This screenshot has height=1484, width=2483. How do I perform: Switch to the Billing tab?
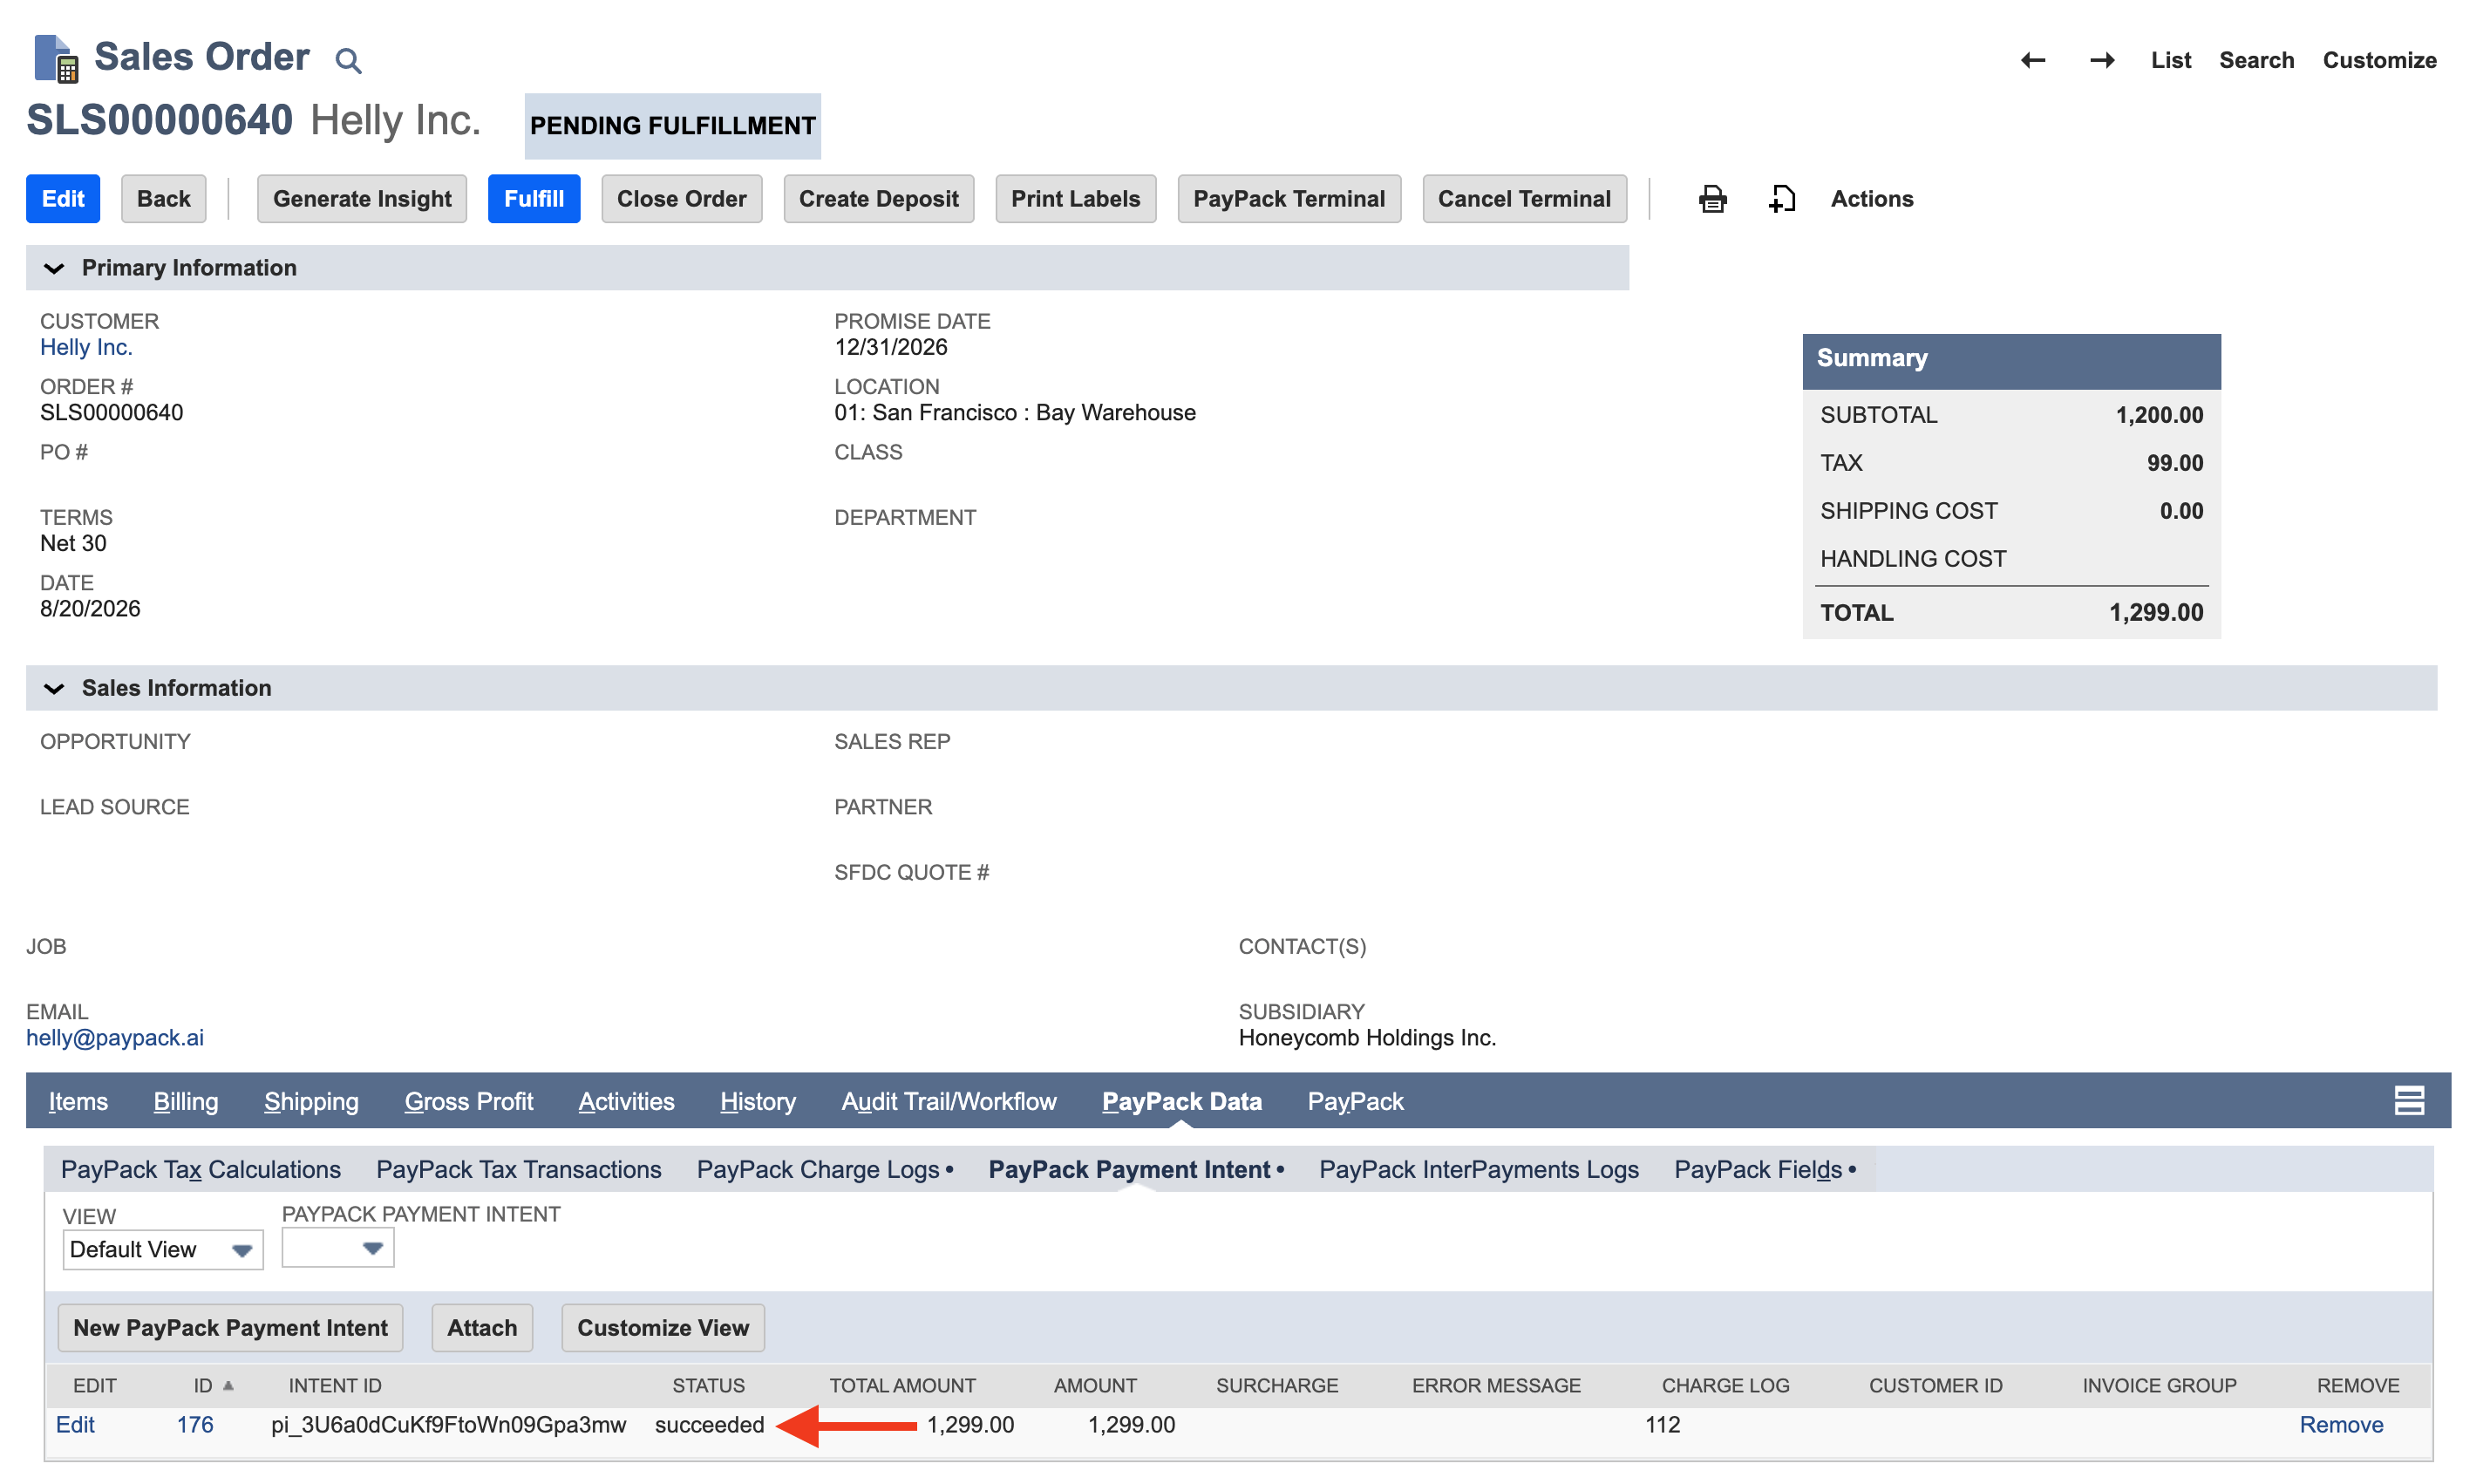pos(186,1101)
